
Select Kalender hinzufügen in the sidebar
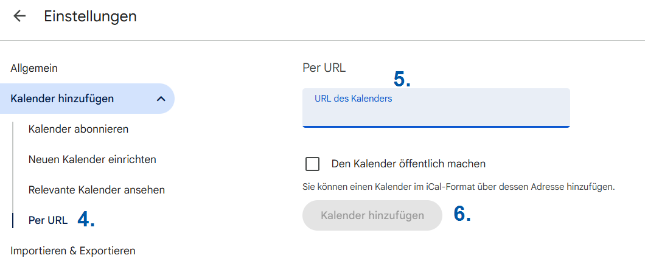tap(62, 99)
